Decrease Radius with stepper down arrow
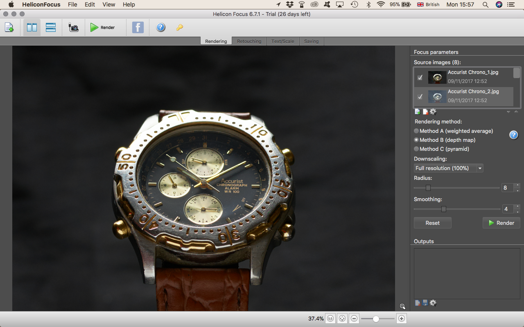Viewport: 524px width, 327px height. 517,190
